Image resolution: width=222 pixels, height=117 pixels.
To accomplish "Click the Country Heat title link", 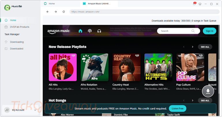I will point(121,85).
